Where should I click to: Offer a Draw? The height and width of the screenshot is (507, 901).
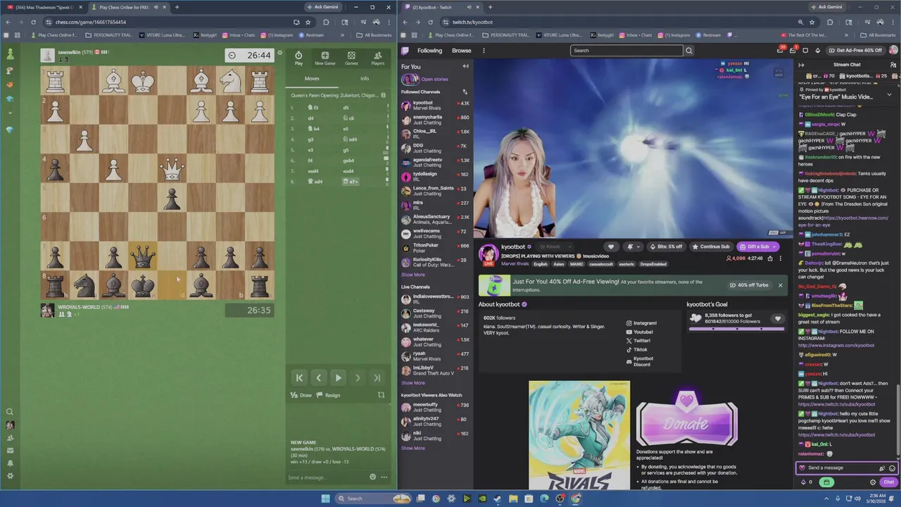click(x=301, y=395)
